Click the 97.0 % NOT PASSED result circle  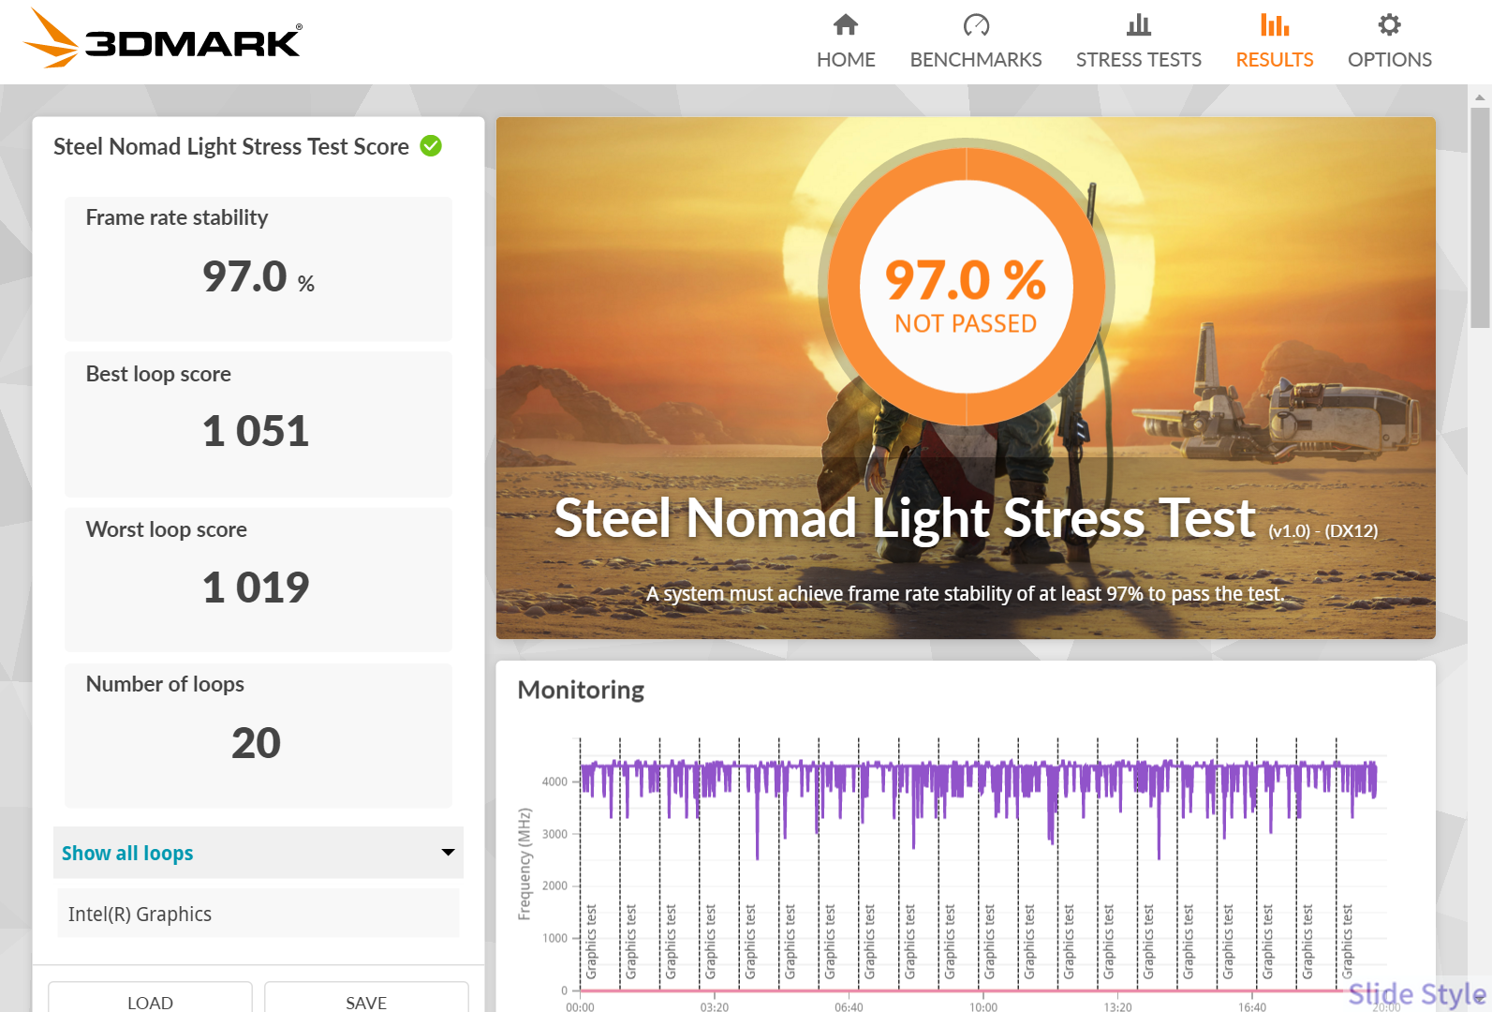(x=966, y=285)
